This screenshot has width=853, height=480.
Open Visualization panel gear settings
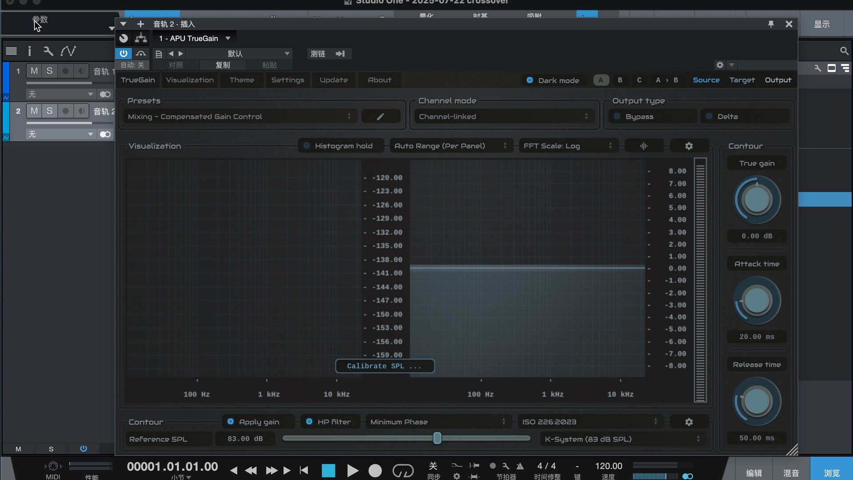[689, 146]
